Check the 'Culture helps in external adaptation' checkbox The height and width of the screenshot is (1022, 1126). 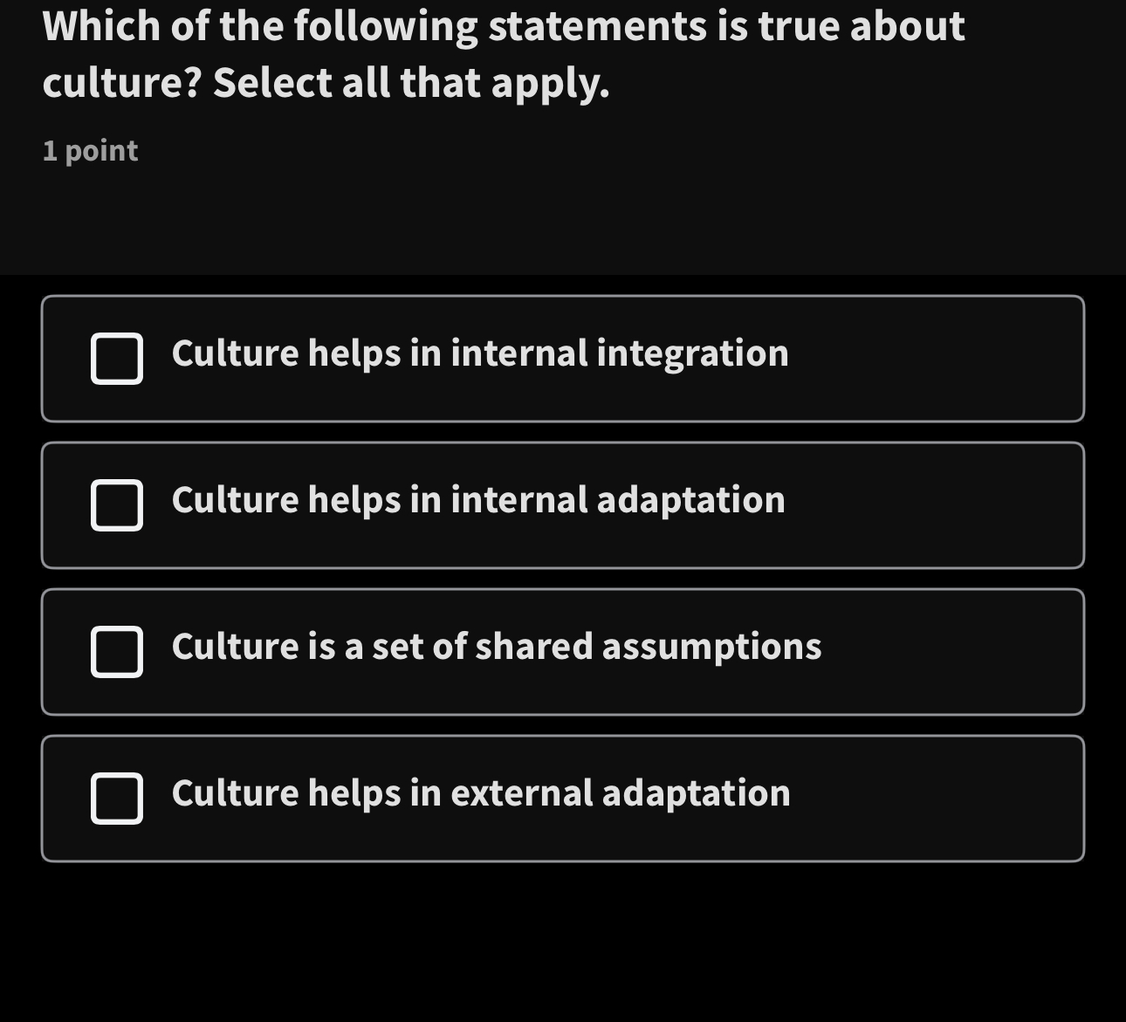tap(117, 798)
